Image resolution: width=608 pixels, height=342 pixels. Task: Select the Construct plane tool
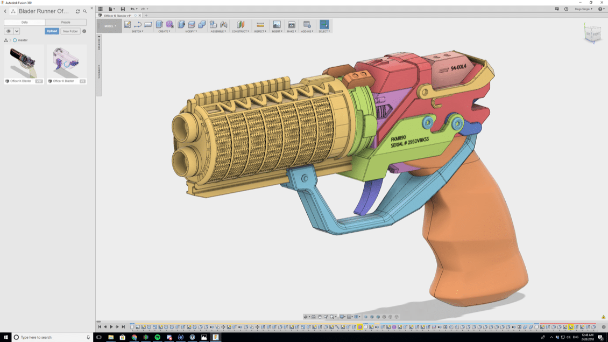(241, 24)
